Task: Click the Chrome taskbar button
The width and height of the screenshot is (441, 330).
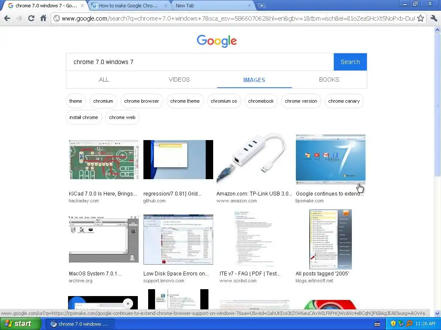Action: [80, 324]
